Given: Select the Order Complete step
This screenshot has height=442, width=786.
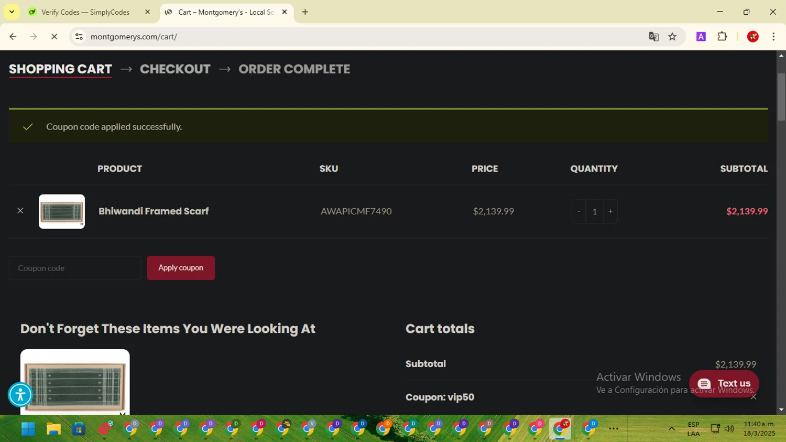Looking at the screenshot, I should tap(294, 69).
